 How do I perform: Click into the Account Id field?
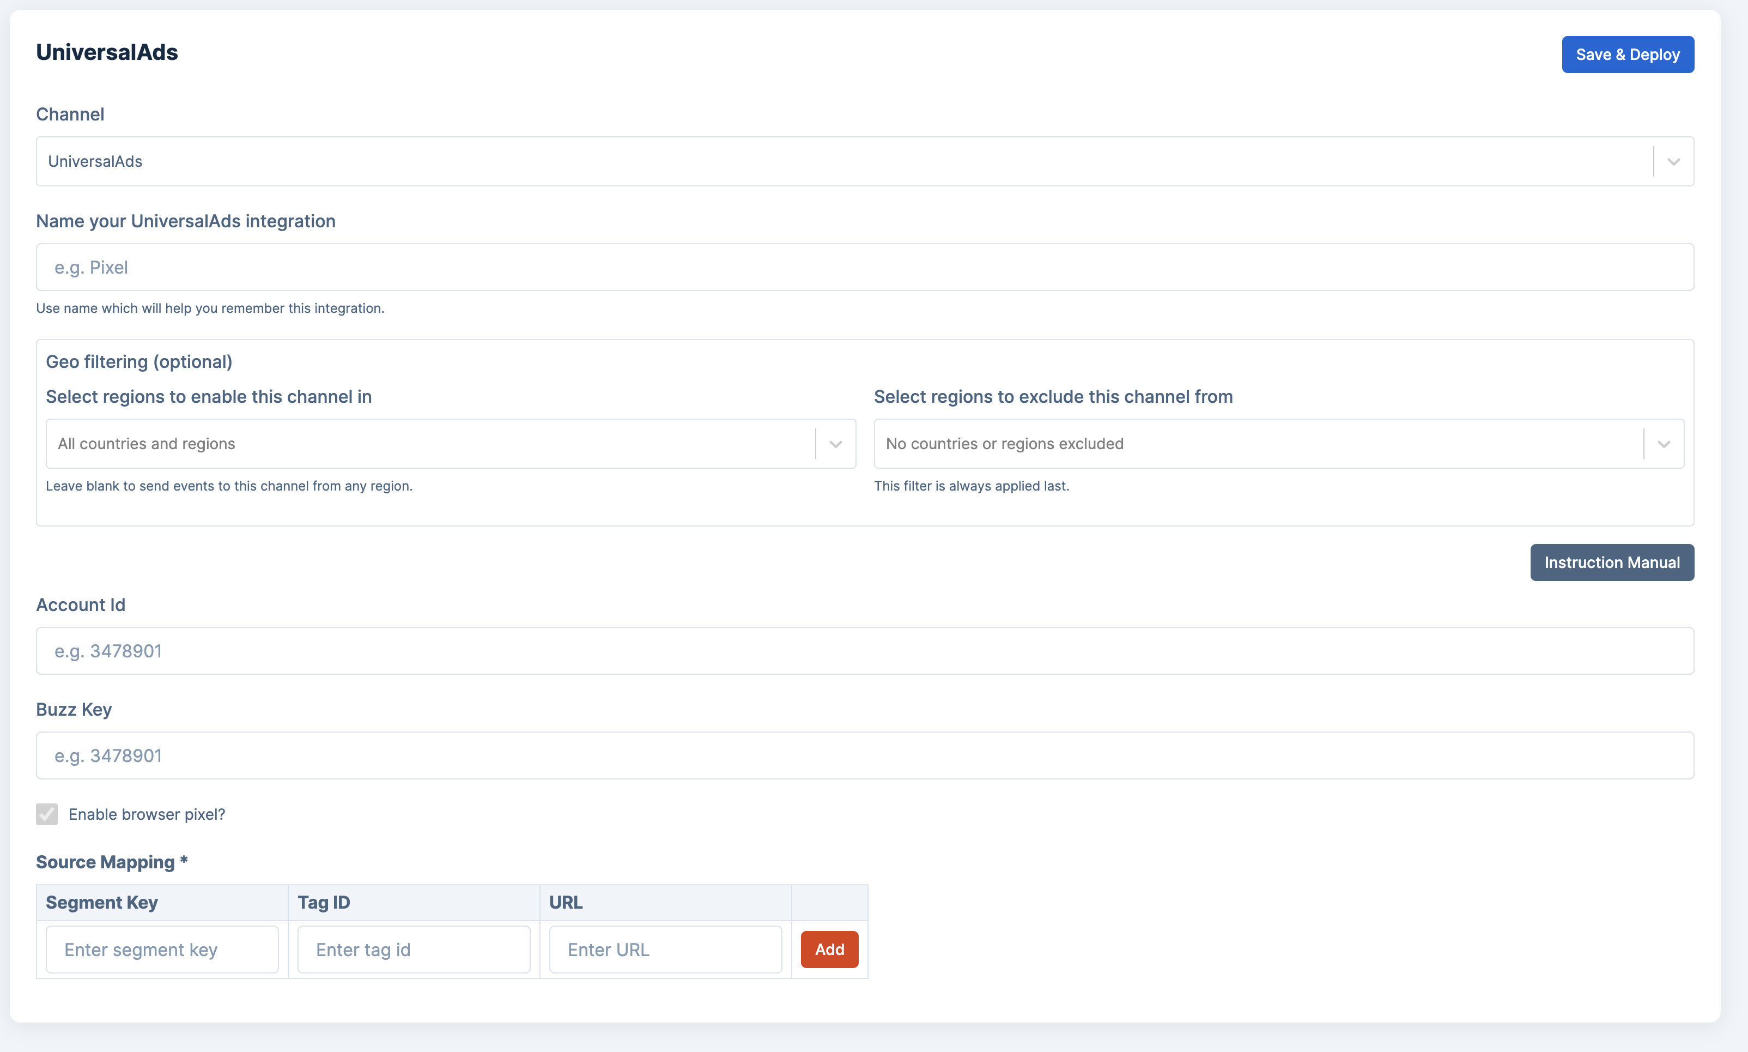point(864,651)
